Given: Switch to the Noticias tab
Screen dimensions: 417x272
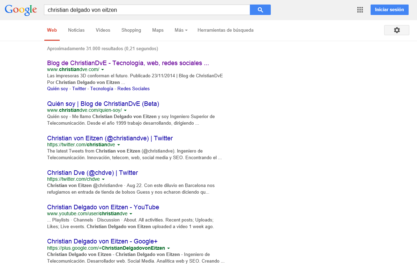Looking at the screenshot, I should click(76, 30).
